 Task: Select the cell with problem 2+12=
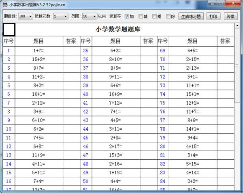click(x=39, y=103)
